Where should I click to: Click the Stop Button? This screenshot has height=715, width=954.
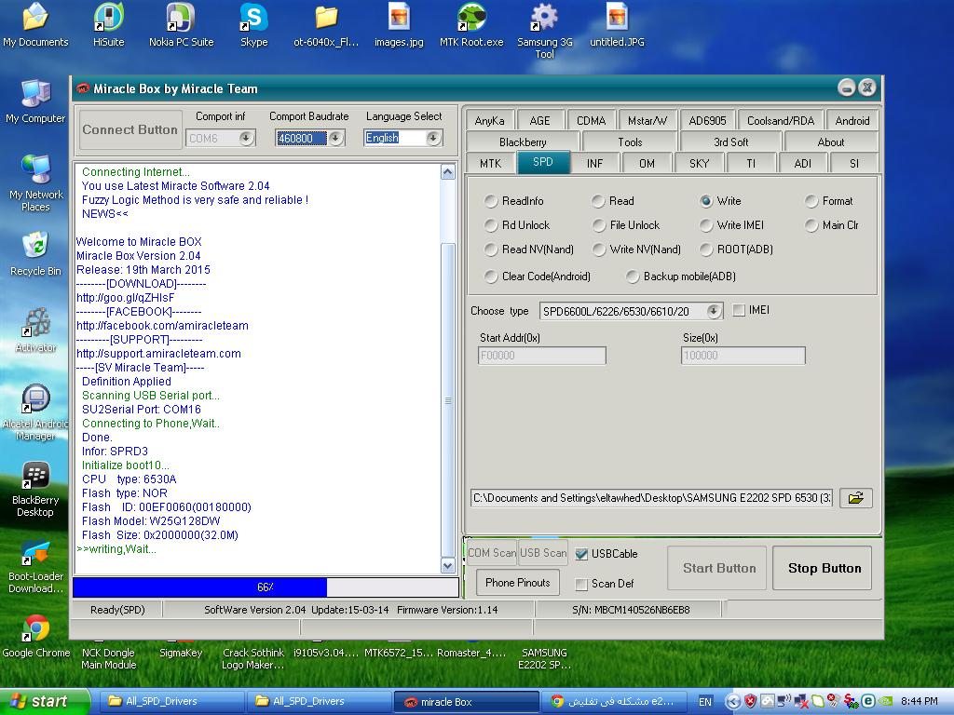click(x=825, y=568)
